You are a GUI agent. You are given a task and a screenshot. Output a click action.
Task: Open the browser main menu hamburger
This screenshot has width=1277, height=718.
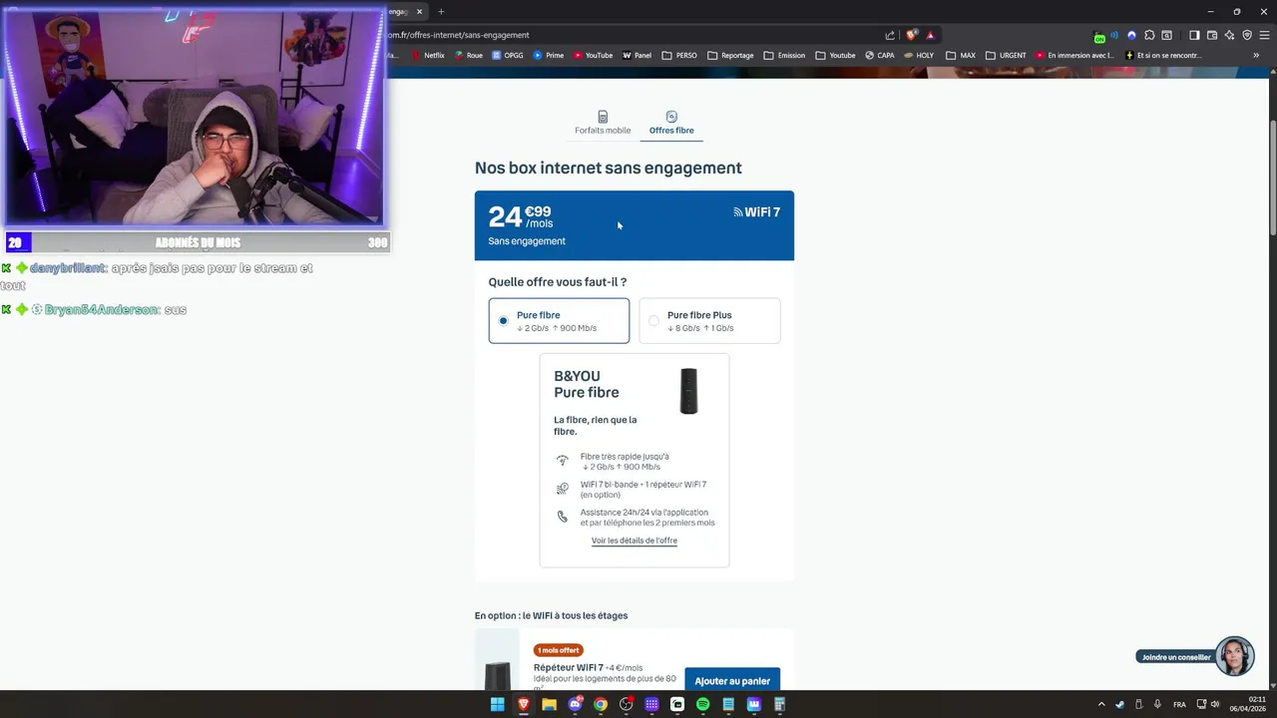[1264, 35]
